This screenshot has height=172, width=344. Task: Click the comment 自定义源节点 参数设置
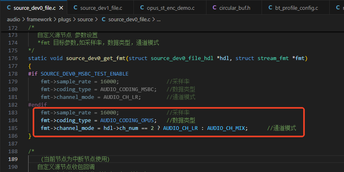tap(68, 35)
